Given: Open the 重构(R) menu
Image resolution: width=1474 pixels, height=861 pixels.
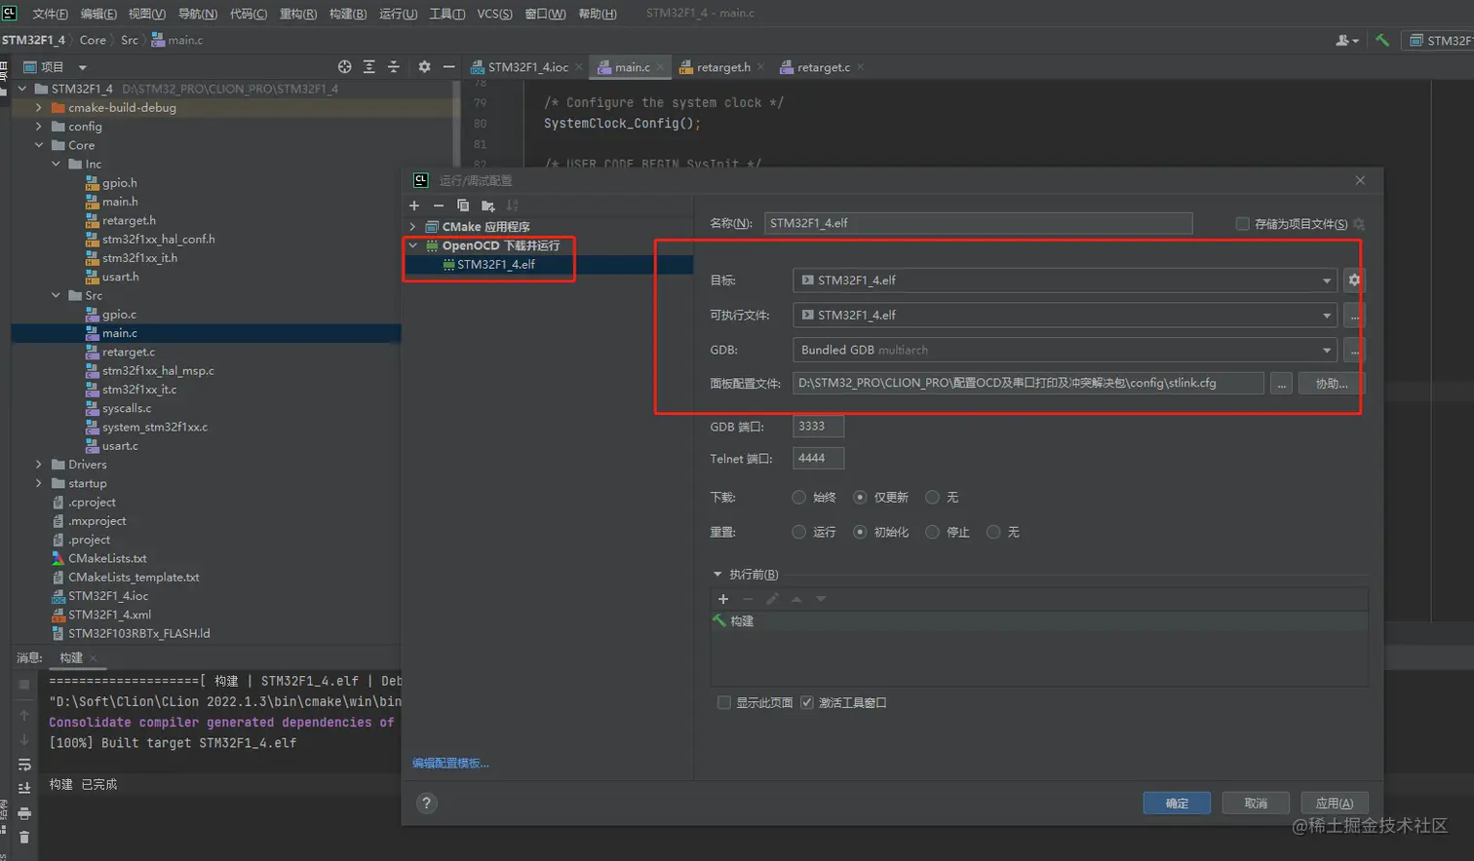Looking at the screenshot, I should 298,14.
